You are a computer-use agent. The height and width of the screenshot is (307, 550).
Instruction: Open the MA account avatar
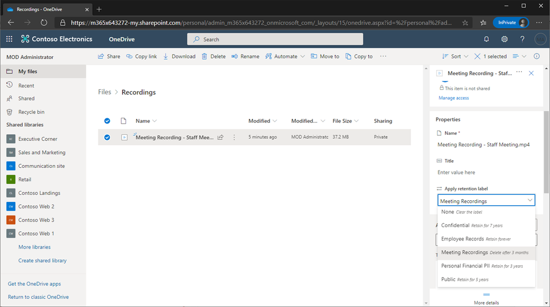[540, 39]
